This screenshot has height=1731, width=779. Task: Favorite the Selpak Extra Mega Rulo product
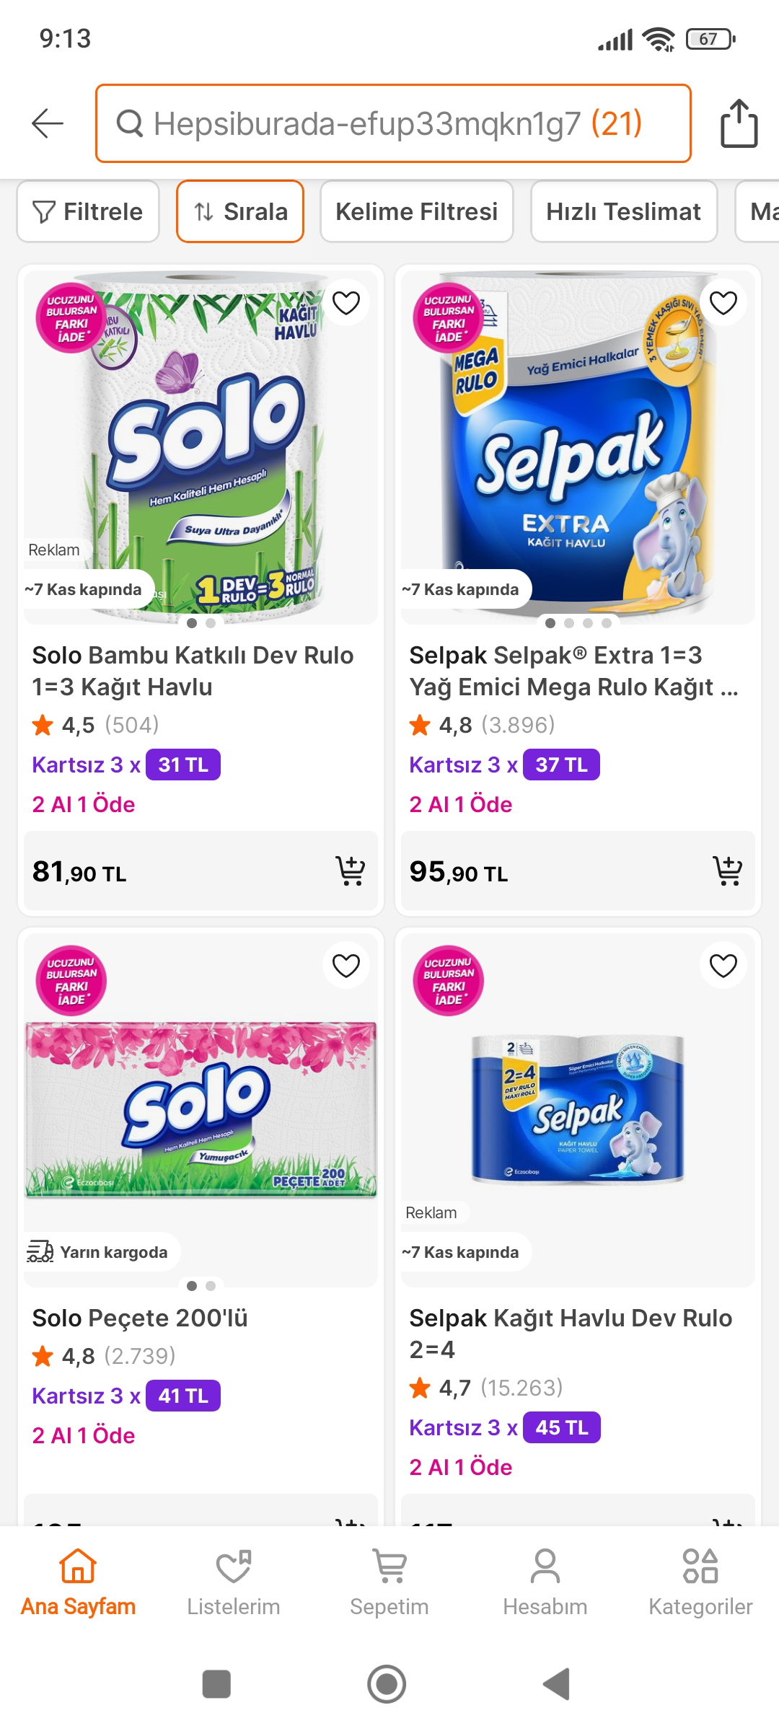723,303
